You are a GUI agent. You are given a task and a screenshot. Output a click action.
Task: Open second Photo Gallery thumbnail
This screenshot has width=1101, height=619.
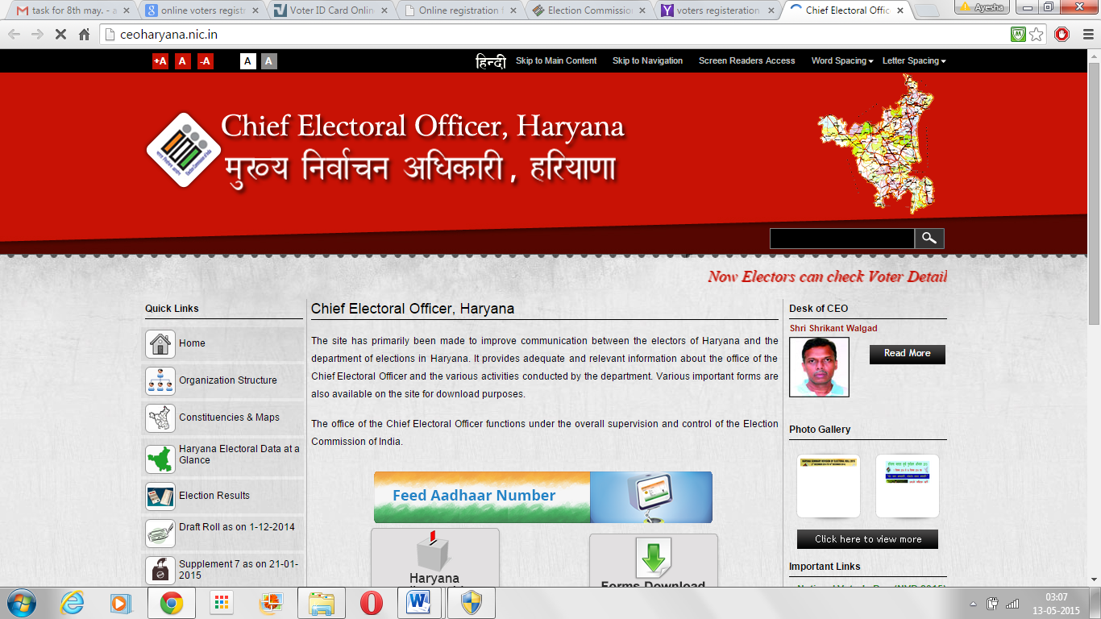(x=908, y=486)
